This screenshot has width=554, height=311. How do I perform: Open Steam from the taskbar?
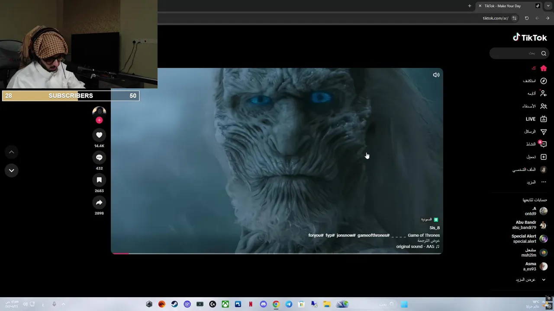pyautogui.click(x=174, y=304)
